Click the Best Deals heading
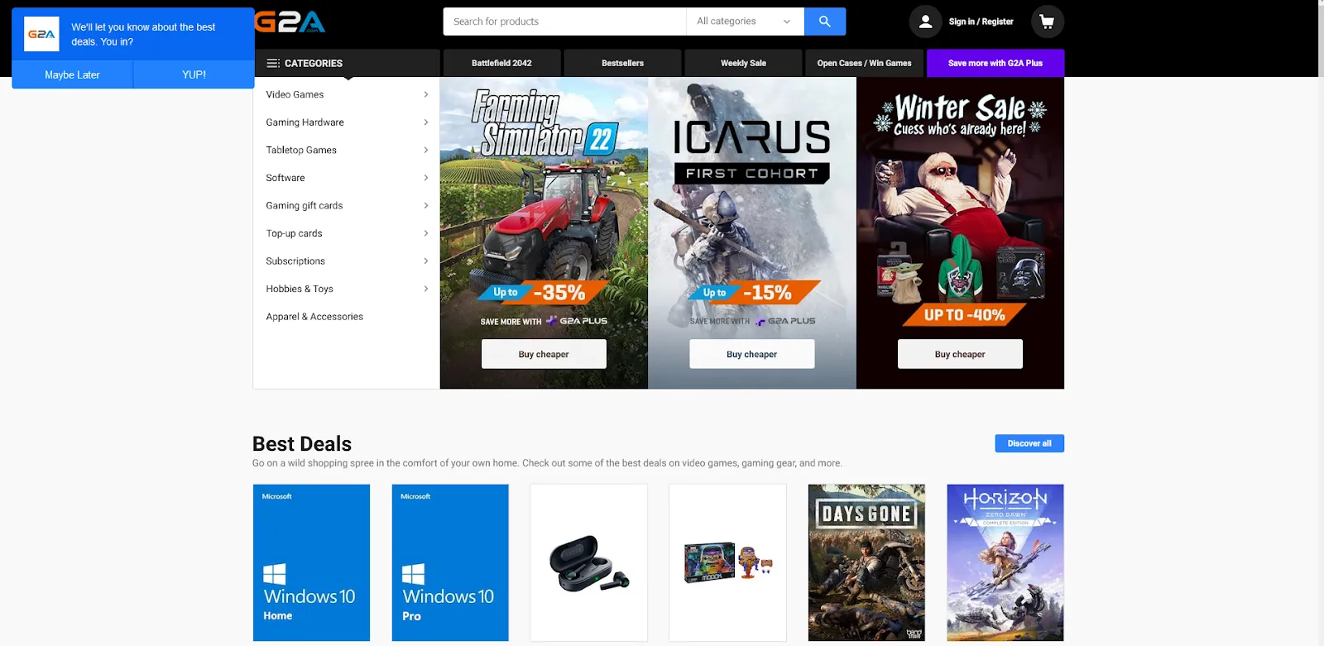Viewport: 1324px width, 646px height. click(x=302, y=444)
